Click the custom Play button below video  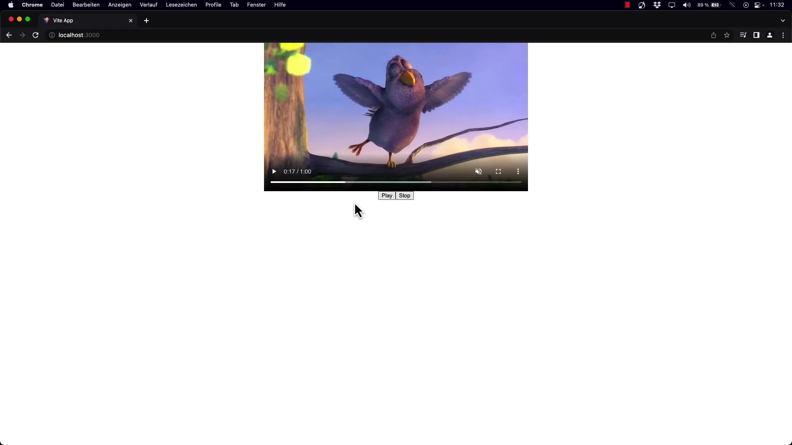[387, 195]
